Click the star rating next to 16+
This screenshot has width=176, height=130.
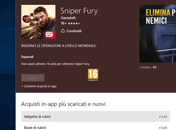click(74, 23)
